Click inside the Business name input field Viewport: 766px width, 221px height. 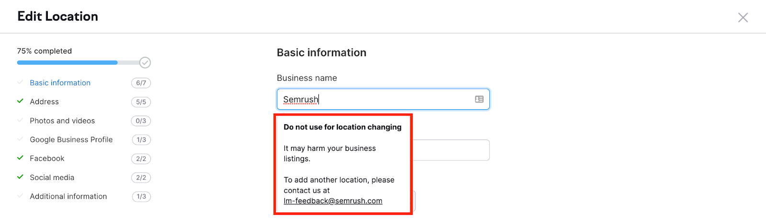coord(383,99)
